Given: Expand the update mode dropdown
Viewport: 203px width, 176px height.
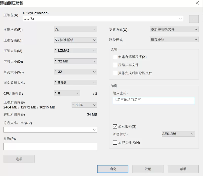Looking at the screenshot, I should coord(174,29).
